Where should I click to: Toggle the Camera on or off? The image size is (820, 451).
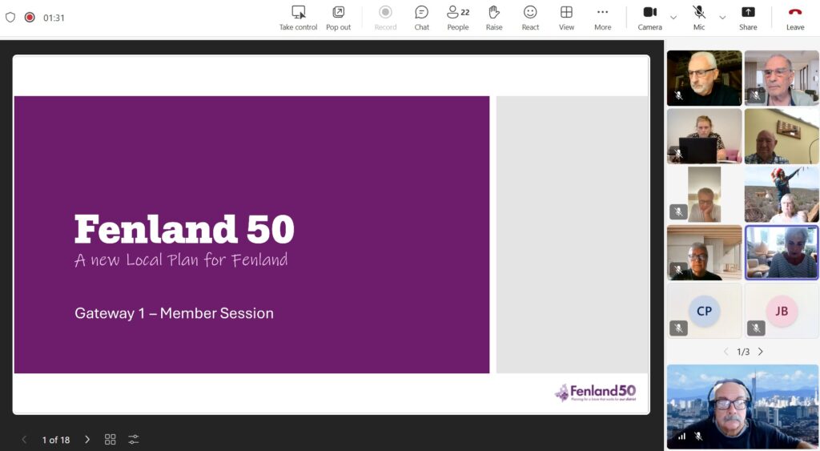(x=649, y=18)
